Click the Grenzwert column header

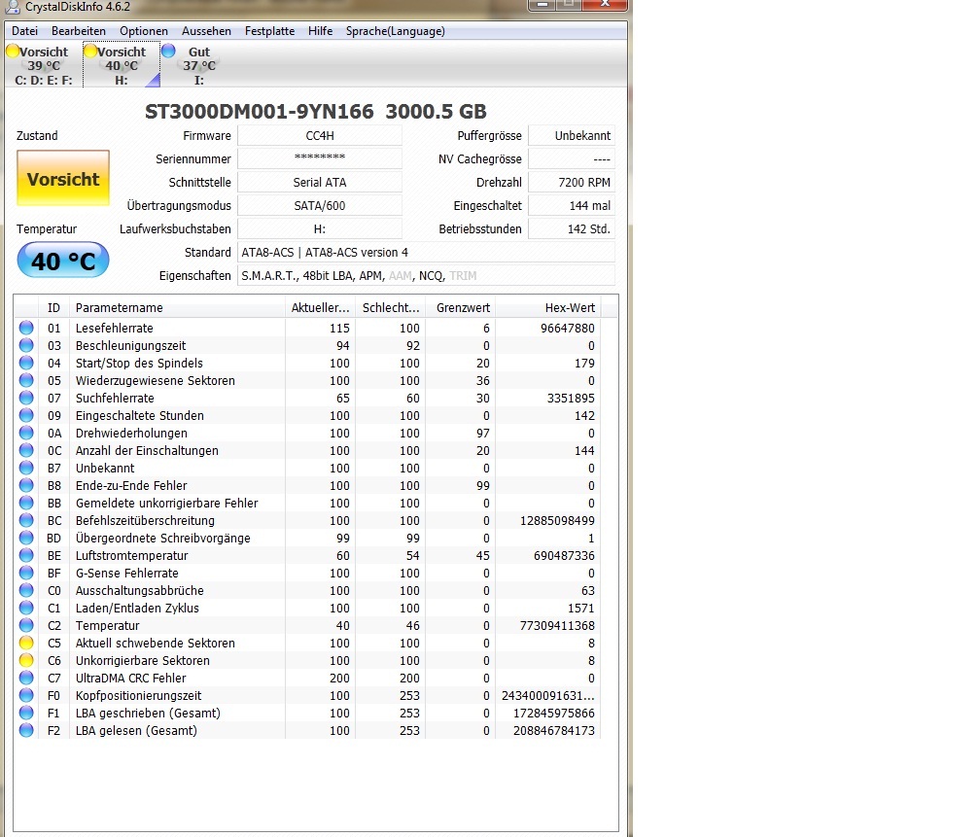pos(461,307)
